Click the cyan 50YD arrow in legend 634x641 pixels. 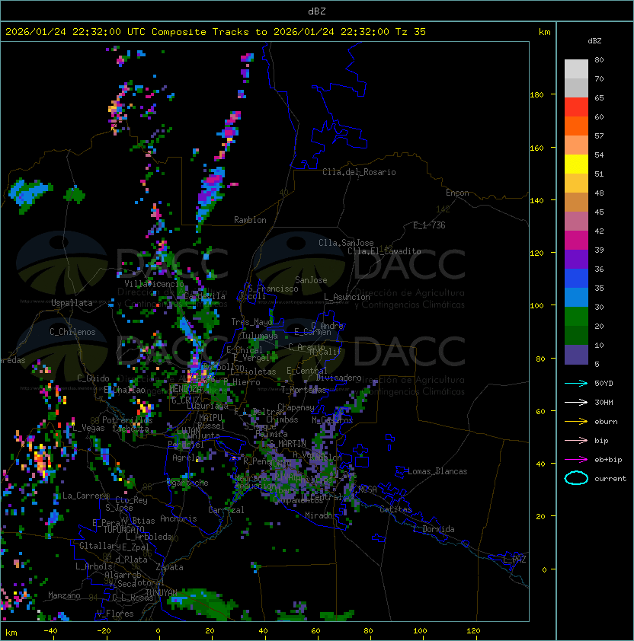coord(576,383)
